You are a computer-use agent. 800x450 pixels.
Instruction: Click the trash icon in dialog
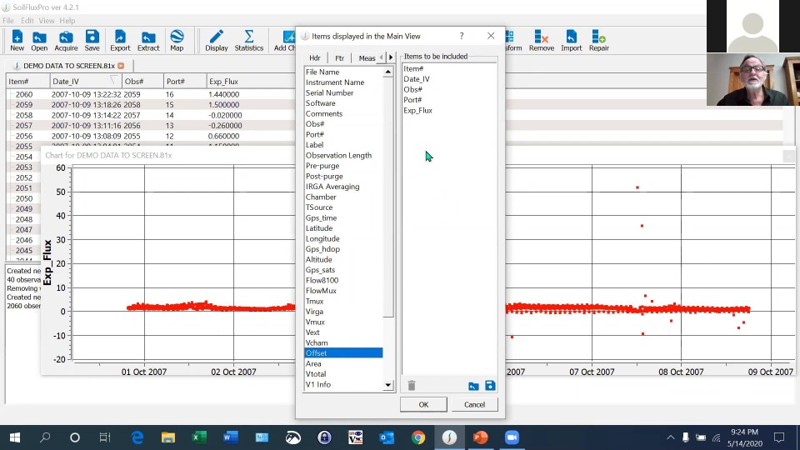click(x=411, y=386)
